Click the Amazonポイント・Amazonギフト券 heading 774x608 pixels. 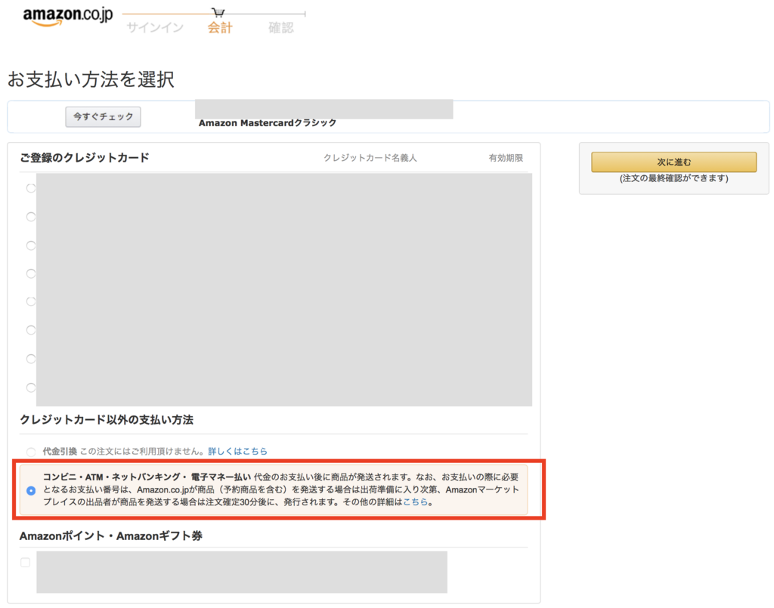pyautogui.click(x=111, y=536)
